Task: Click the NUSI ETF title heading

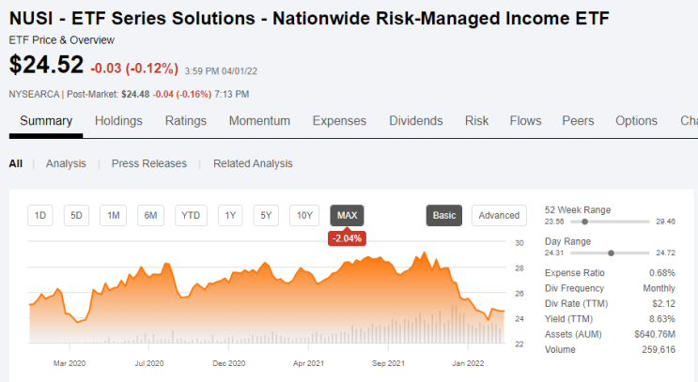Action: (x=309, y=18)
